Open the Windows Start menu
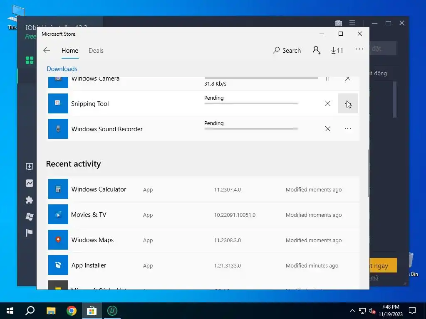 pyautogui.click(x=10, y=311)
